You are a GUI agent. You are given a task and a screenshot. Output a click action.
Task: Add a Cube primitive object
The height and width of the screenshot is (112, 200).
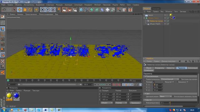[81, 10]
